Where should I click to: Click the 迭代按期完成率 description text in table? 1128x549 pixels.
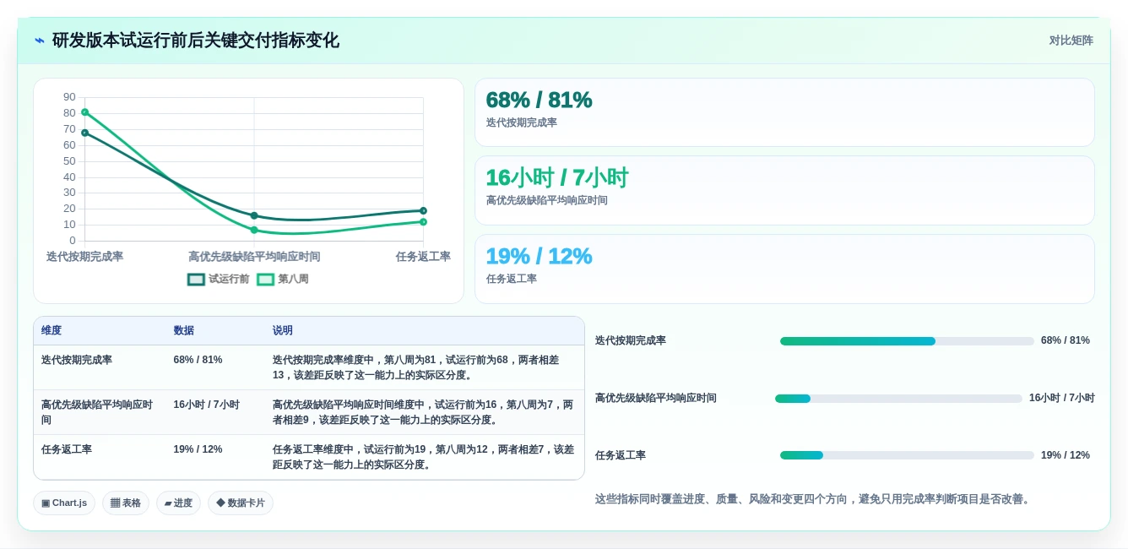(x=415, y=367)
